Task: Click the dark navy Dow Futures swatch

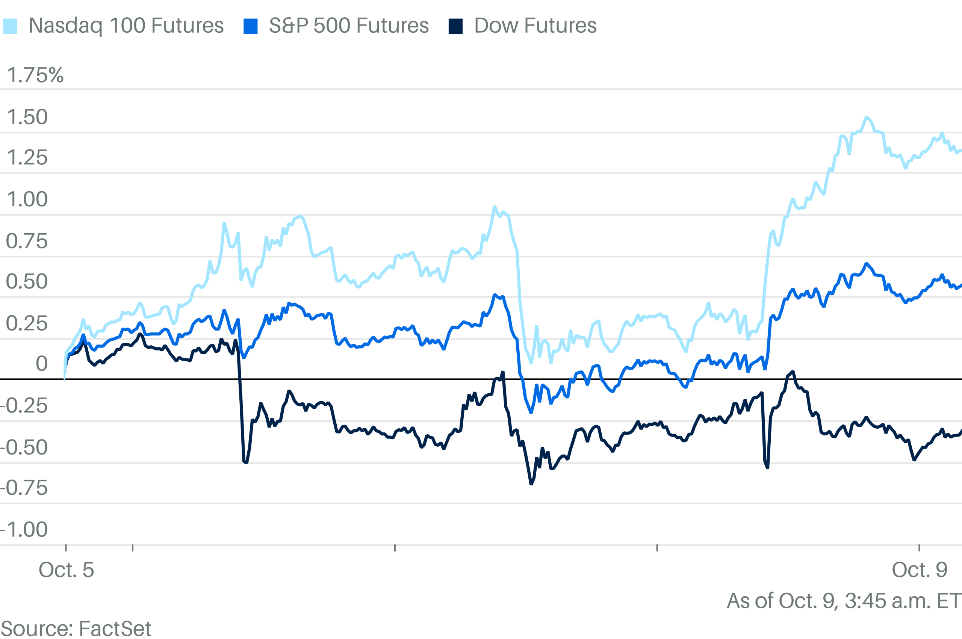Action: click(455, 26)
